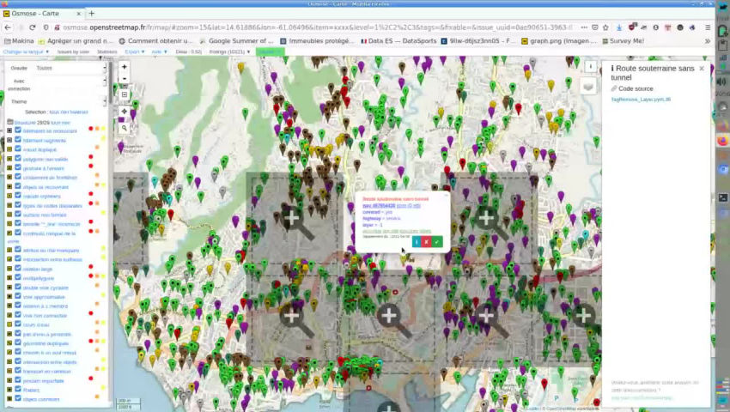Click the way link in issue popup
This screenshot has height=412, width=730.
pyautogui.click(x=379, y=206)
